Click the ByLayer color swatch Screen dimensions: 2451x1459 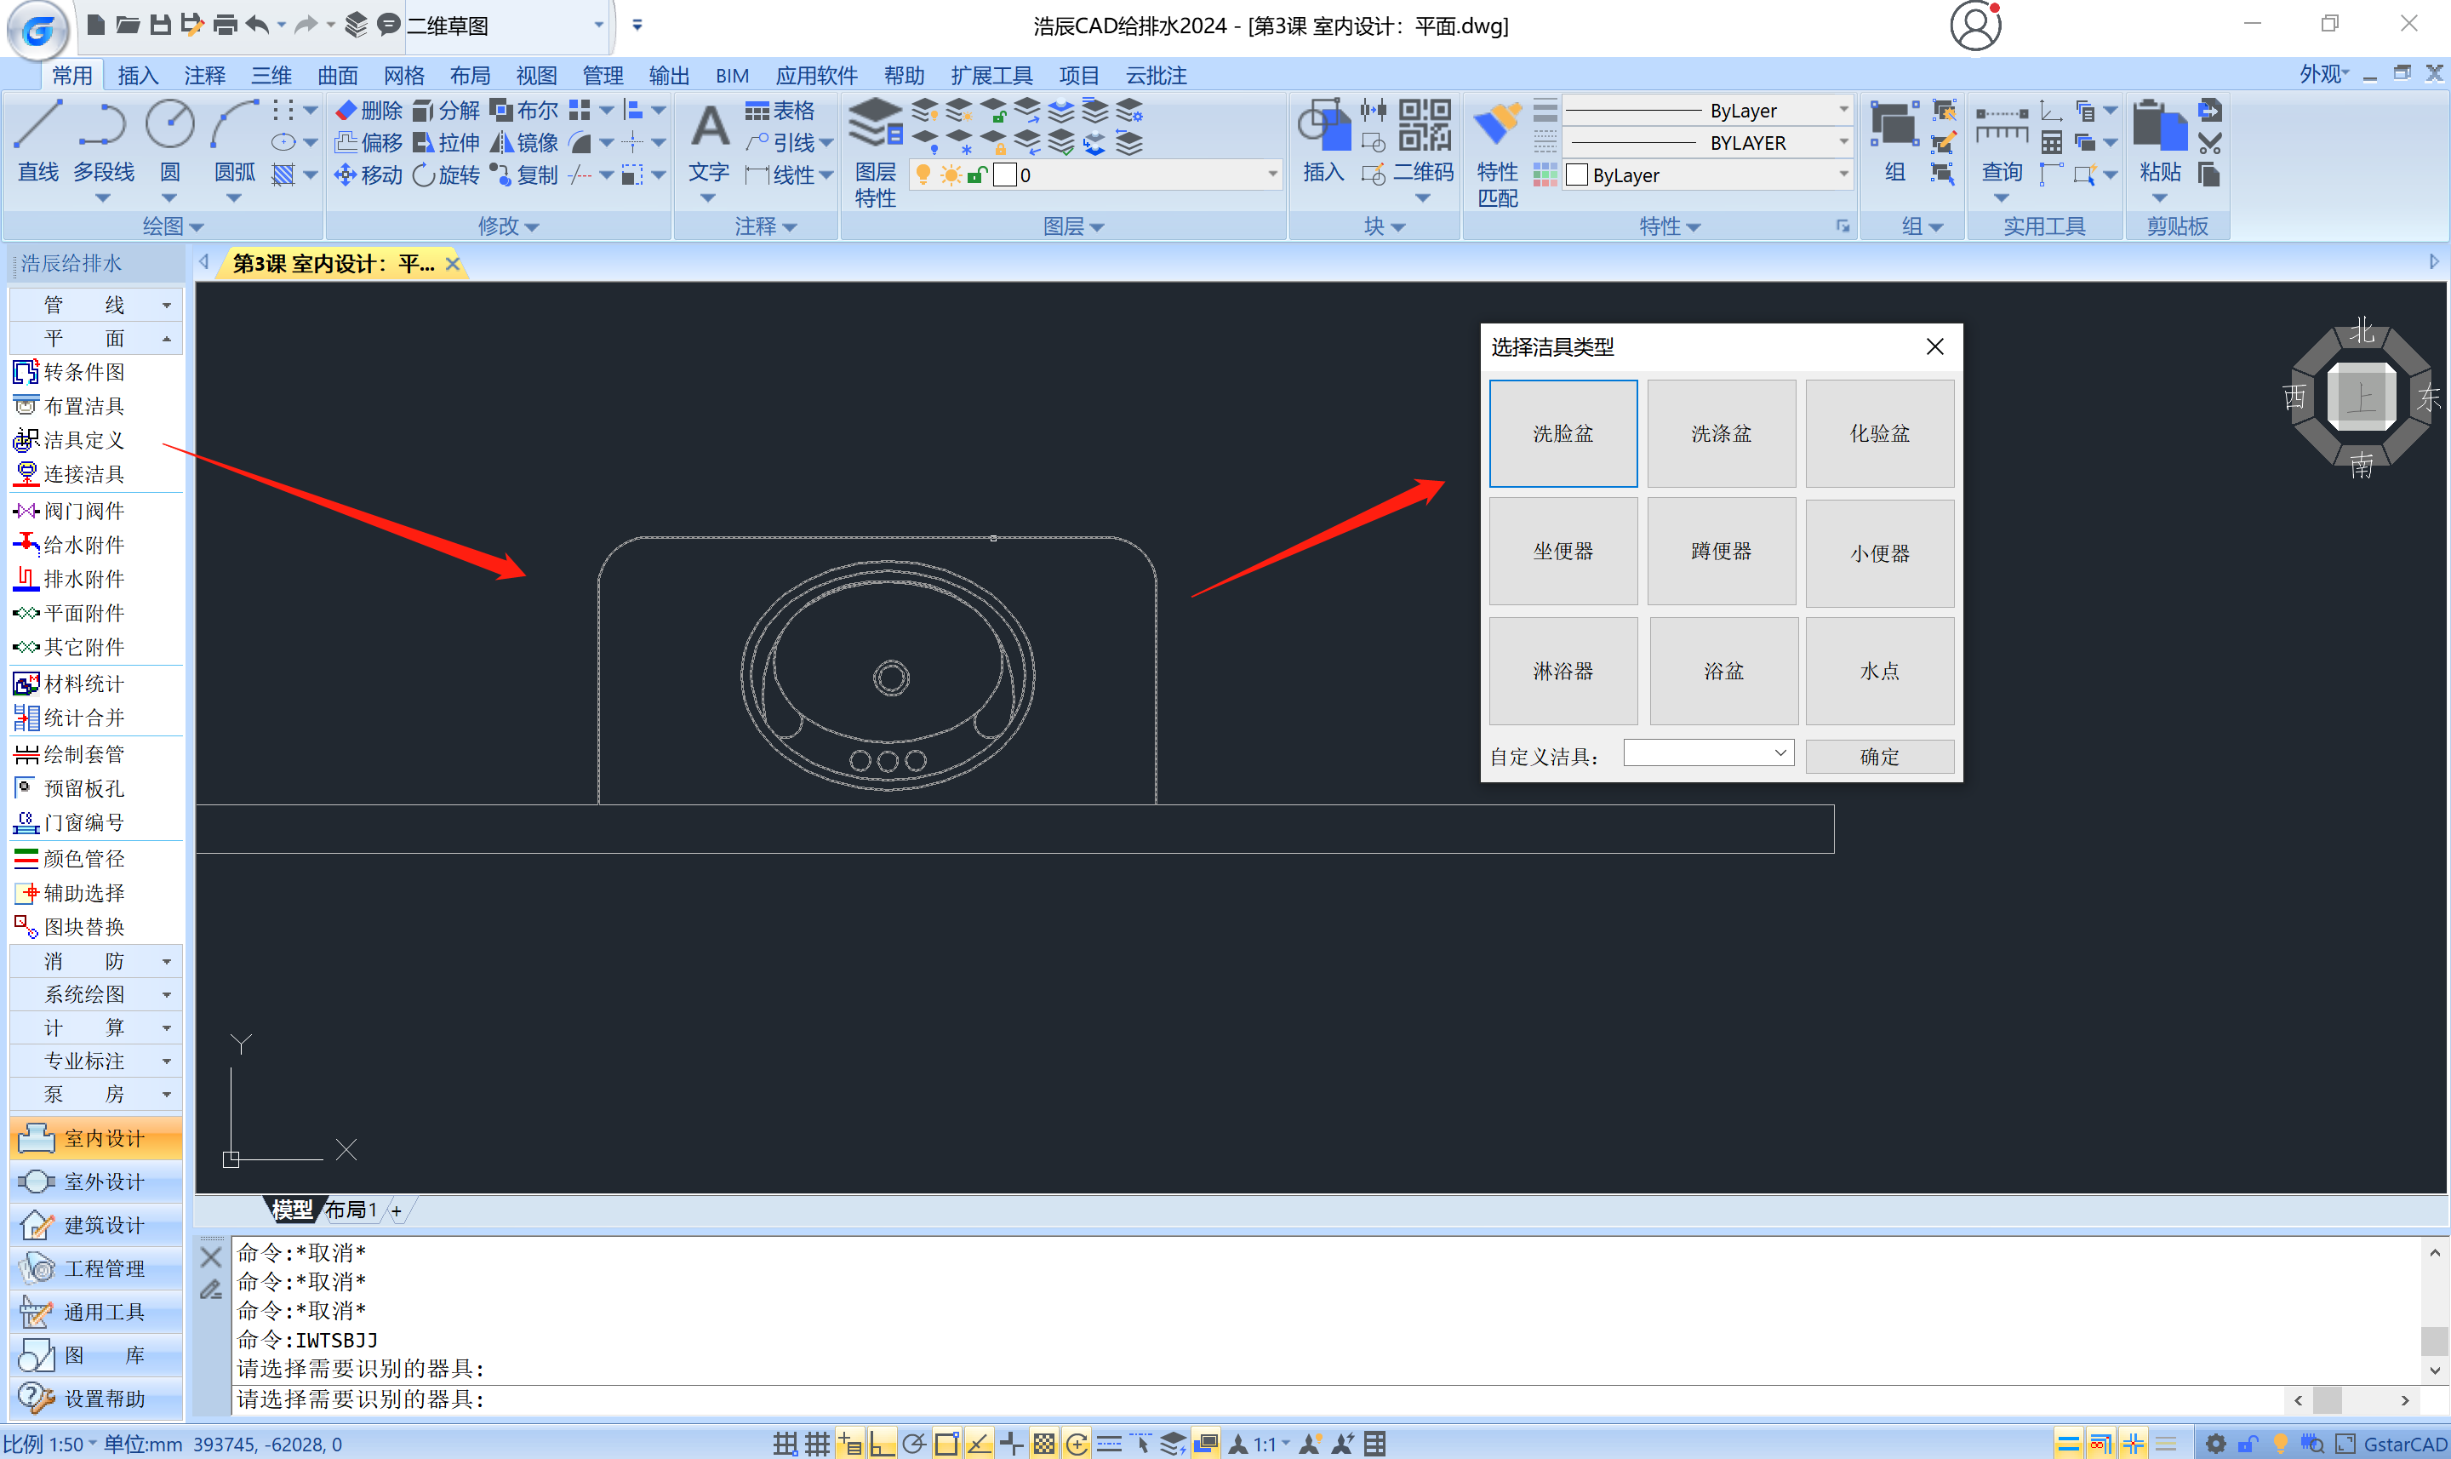pos(1577,175)
